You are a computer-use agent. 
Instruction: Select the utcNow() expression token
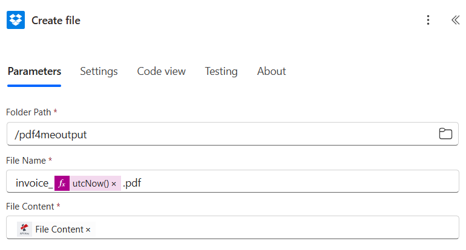point(90,183)
